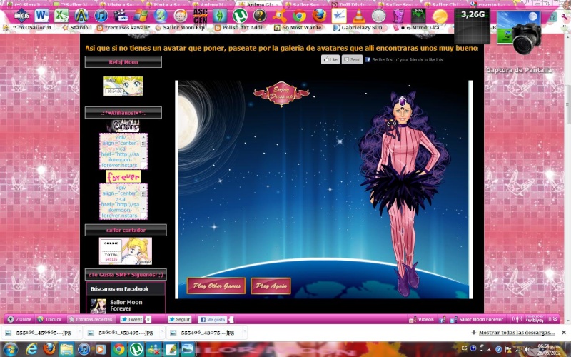This screenshot has width=571, height=357.
Task: Open Microsoft Word from the top dock
Action: click(x=41, y=16)
